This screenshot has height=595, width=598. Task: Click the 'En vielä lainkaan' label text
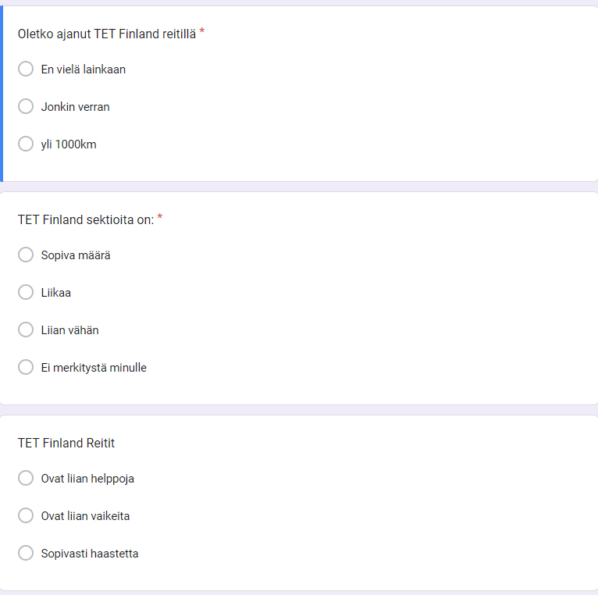click(x=83, y=69)
